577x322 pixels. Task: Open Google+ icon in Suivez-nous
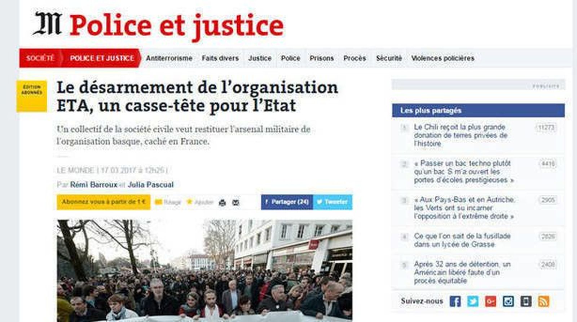coord(490,301)
